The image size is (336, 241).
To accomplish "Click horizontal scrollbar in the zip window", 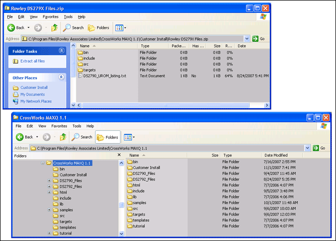I will click(165, 105).
